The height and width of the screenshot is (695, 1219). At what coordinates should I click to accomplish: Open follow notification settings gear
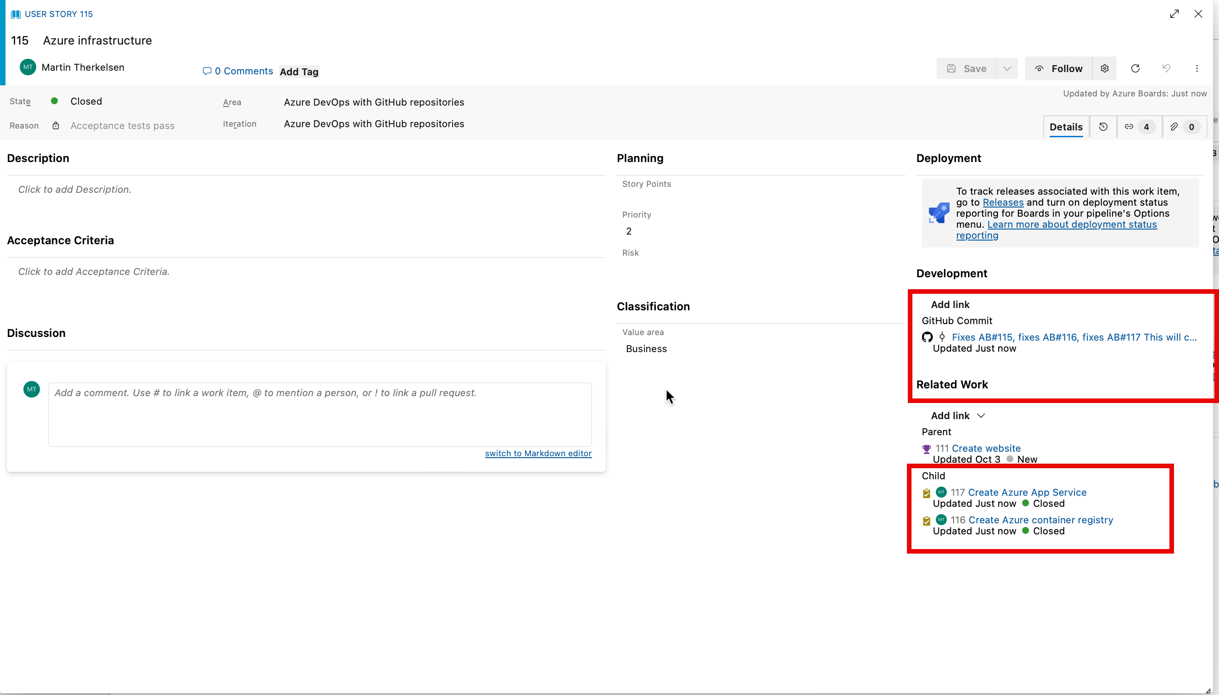1105,69
